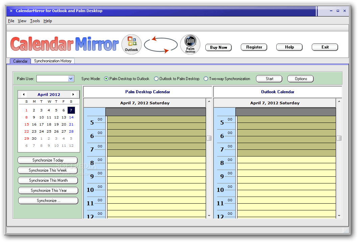Select April 1 in mini calendar

(26, 110)
